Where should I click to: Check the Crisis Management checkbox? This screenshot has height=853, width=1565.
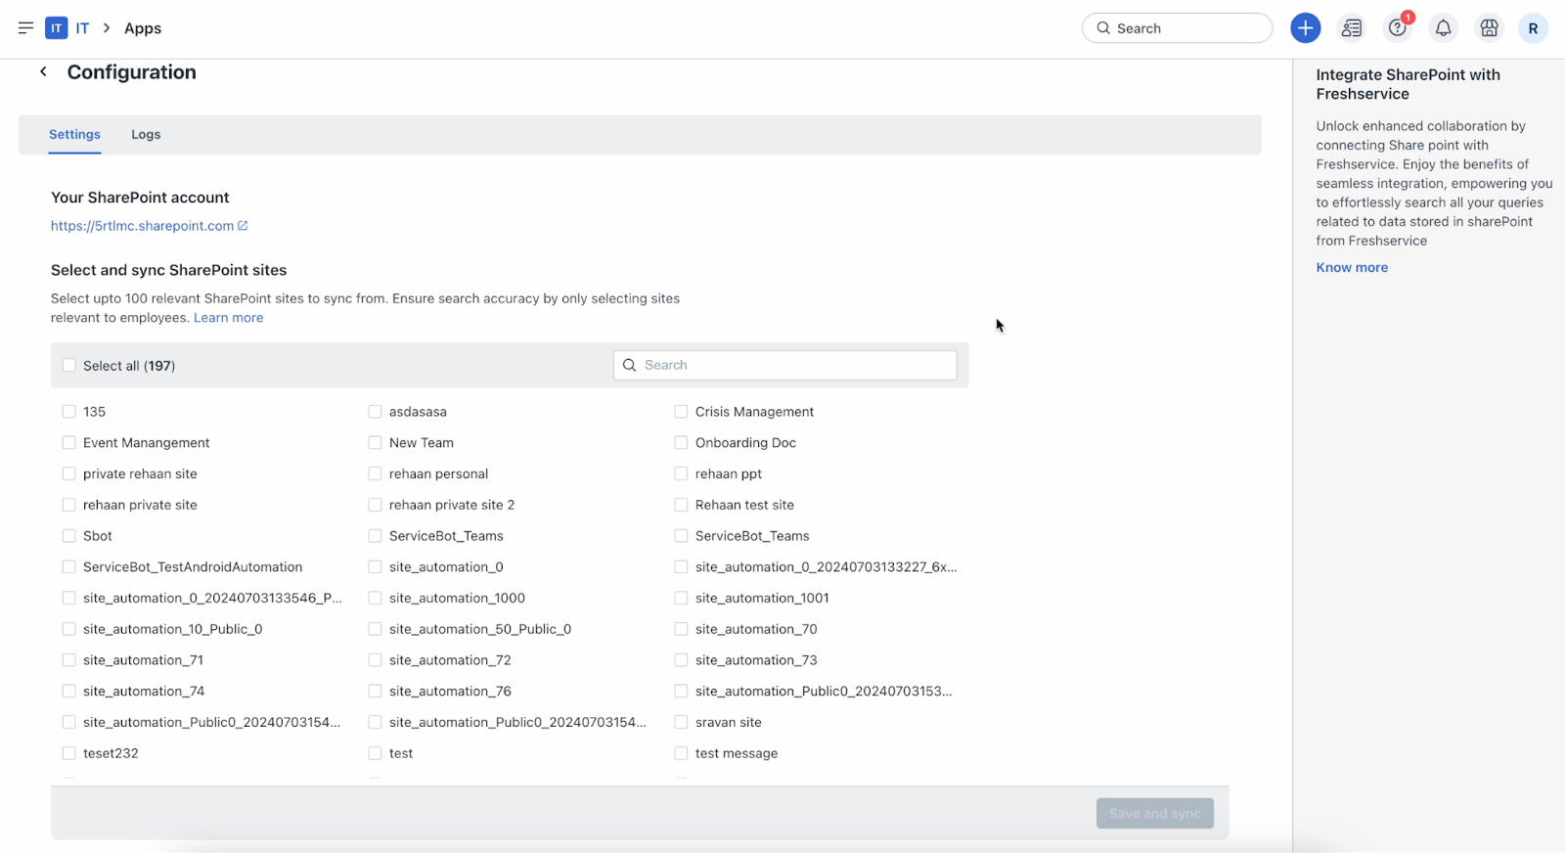click(681, 412)
